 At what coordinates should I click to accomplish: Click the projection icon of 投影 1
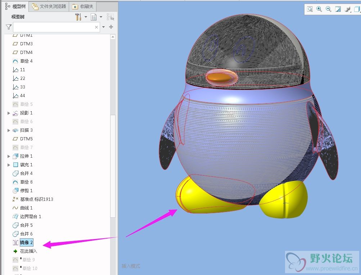(x=15, y=113)
